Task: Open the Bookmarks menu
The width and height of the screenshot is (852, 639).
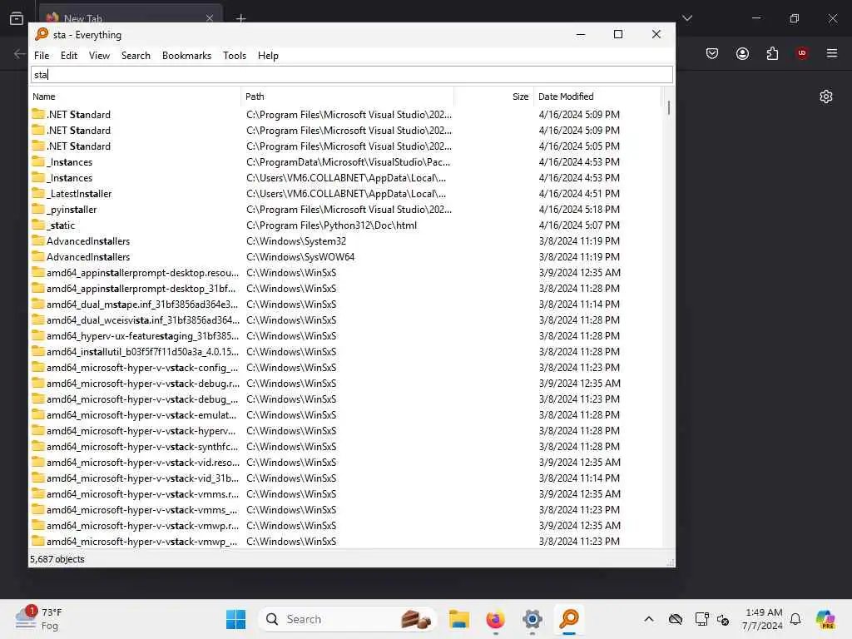Action: tap(186, 56)
